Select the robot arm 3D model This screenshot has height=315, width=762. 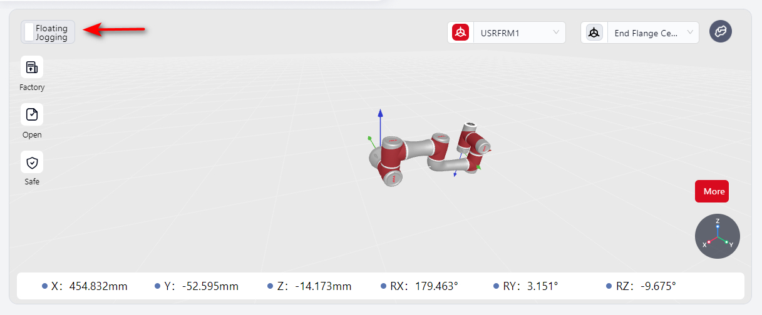[x=432, y=156]
